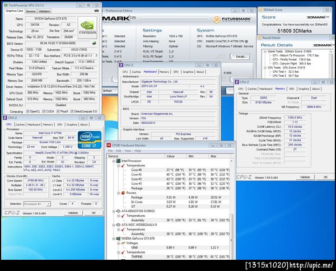Click the Core Speed value field in CPU-Z
The image size is (336, 271).
35,180
